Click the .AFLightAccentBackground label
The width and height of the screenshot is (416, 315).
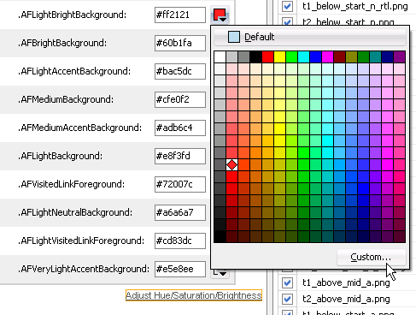pyautogui.click(x=74, y=71)
